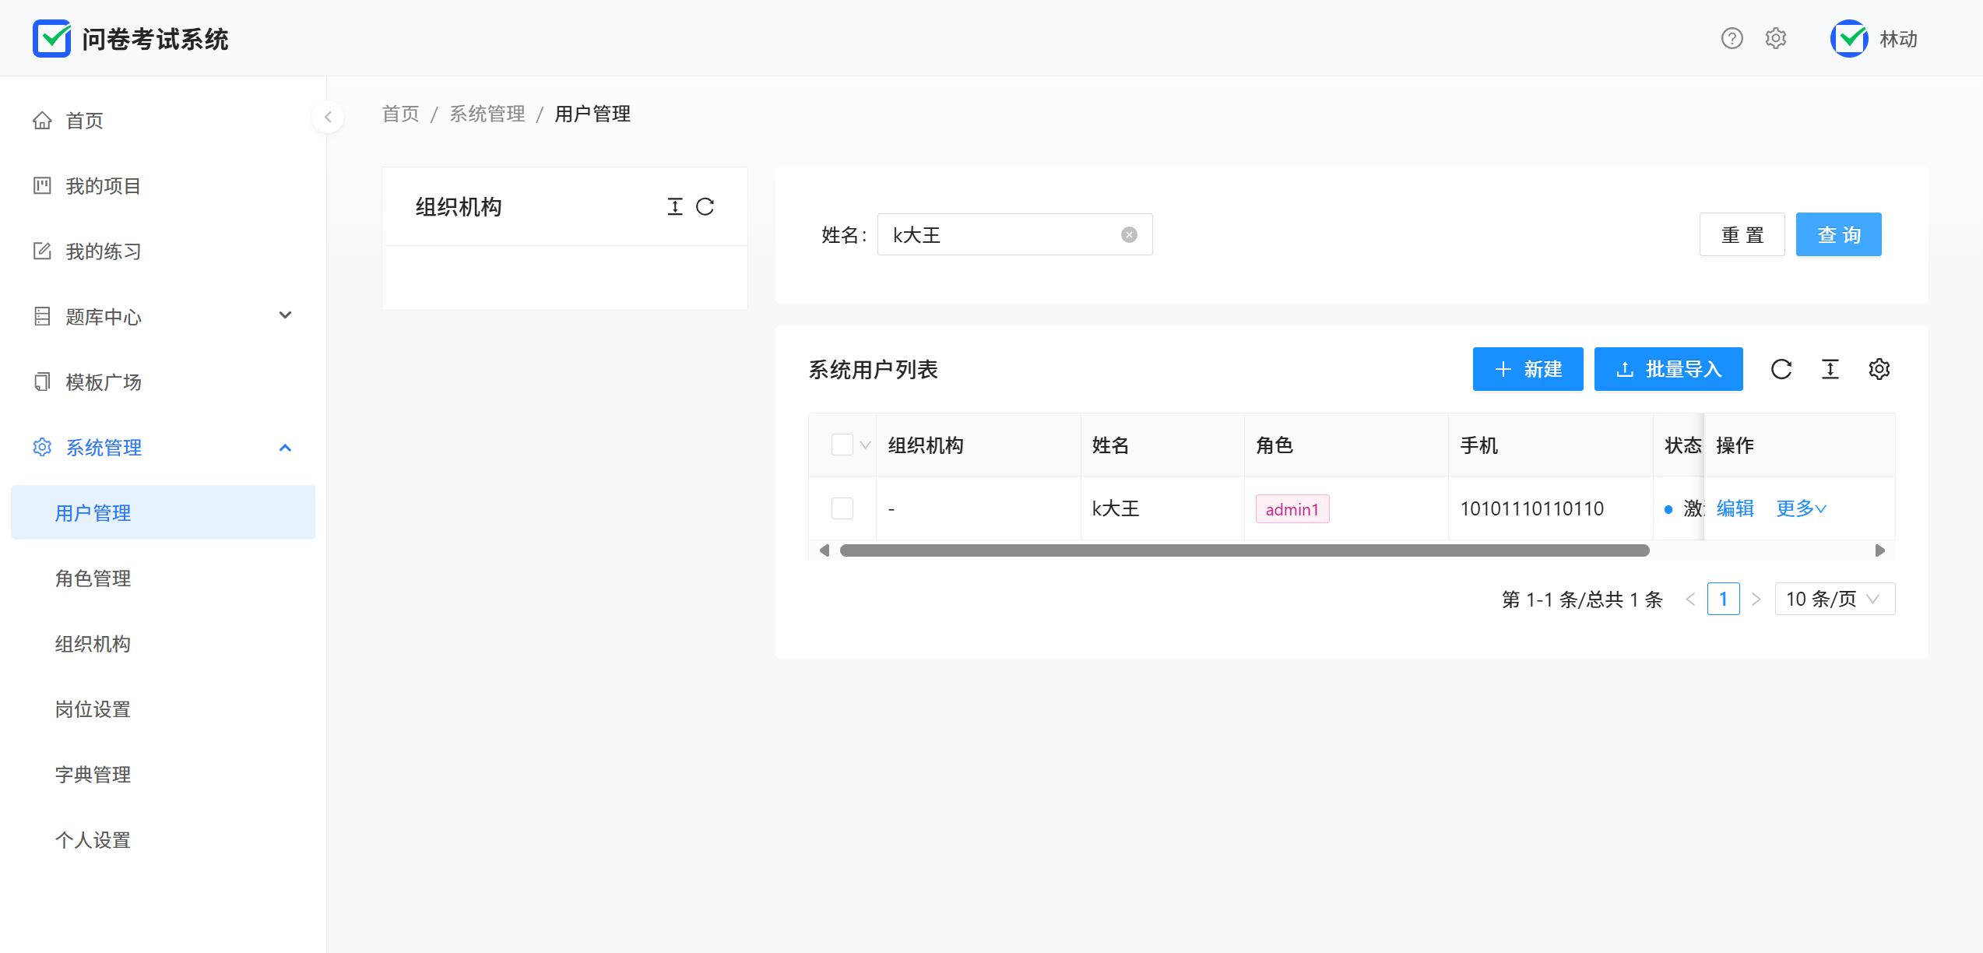Check the select-all header checkbox
This screenshot has height=953, width=1983.
coord(842,445)
